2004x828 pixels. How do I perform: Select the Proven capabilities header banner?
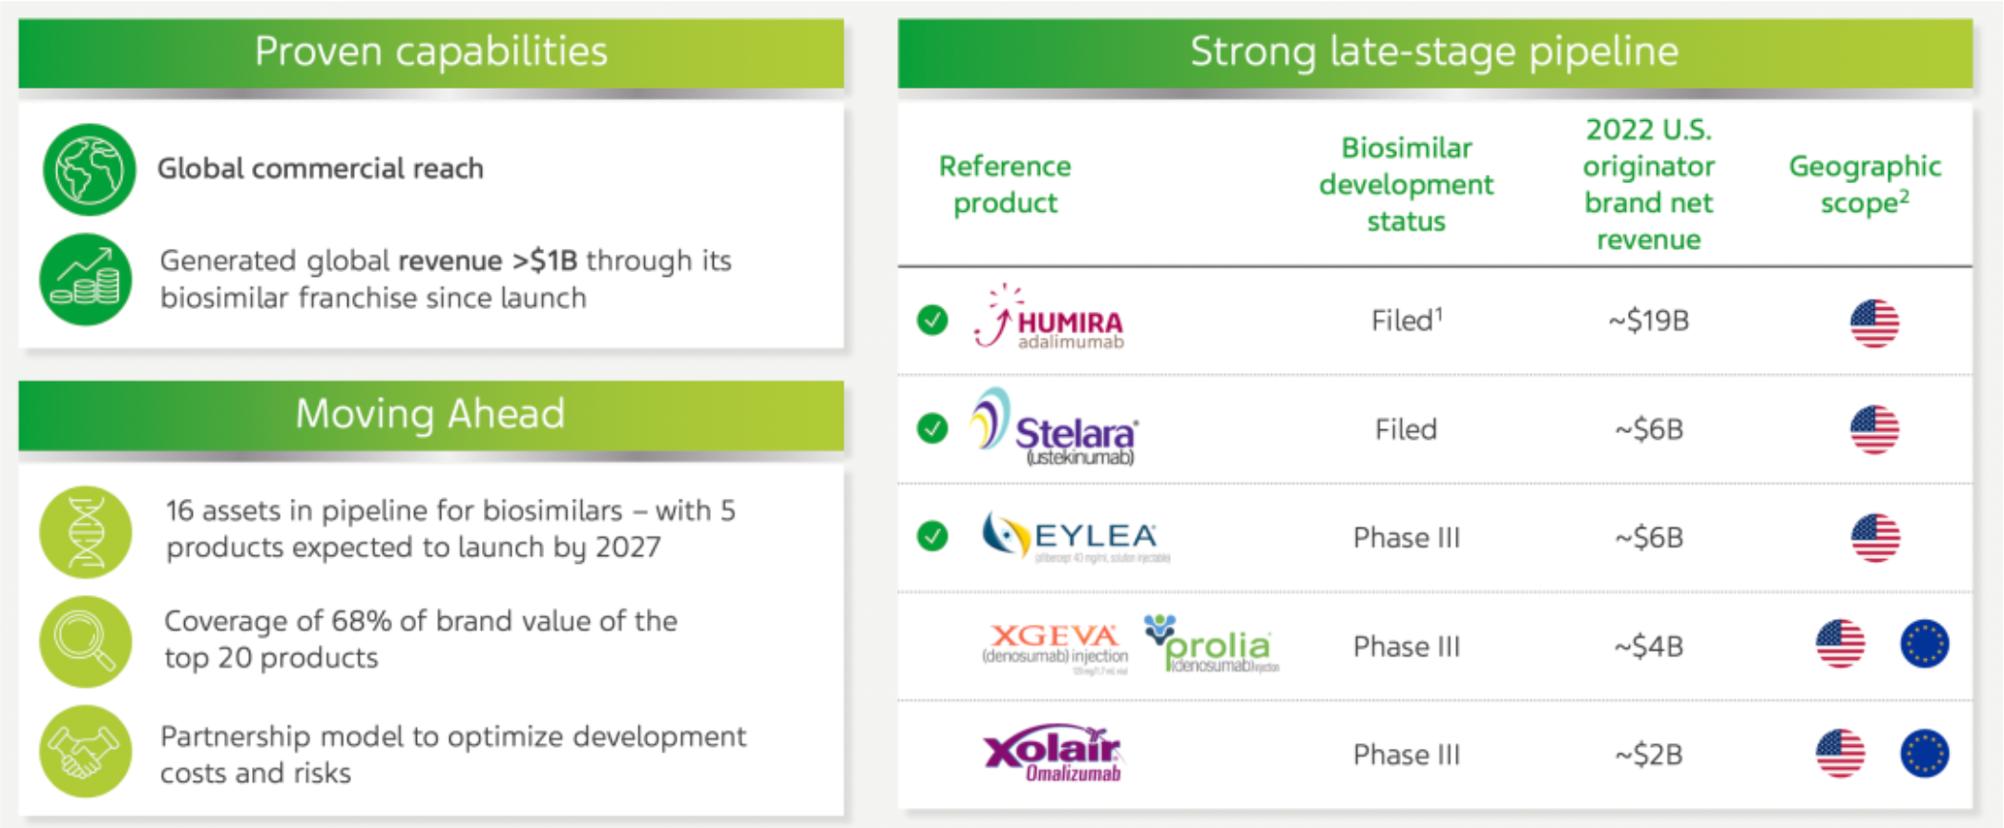[x=430, y=52]
